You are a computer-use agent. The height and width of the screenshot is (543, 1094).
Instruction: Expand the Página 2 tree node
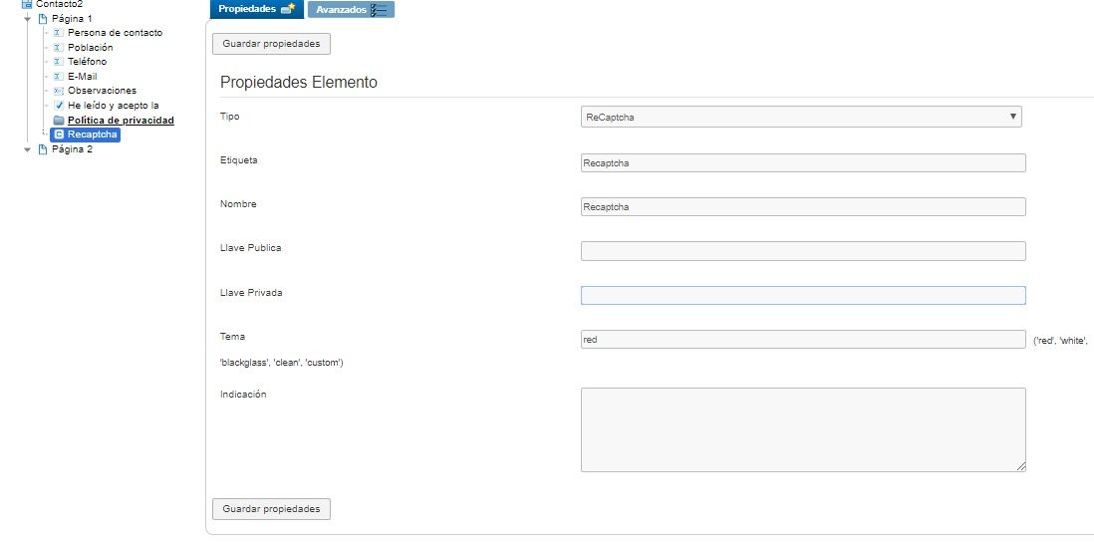click(28, 149)
